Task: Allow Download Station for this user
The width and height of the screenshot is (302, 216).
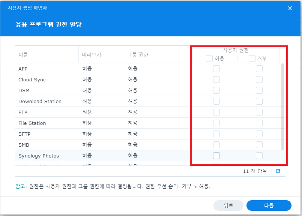Action: click(x=216, y=101)
